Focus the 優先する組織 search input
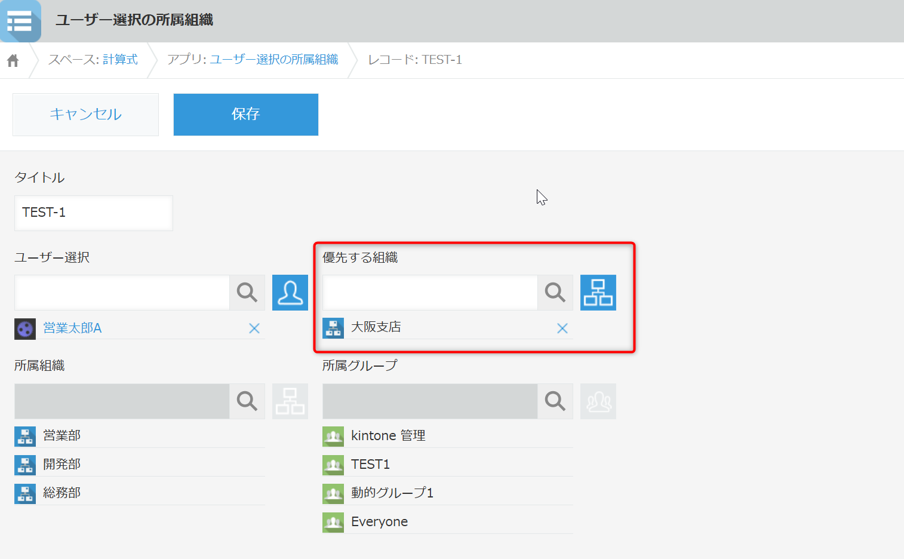This screenshot has width=904, height=559. tap(430, 293)
